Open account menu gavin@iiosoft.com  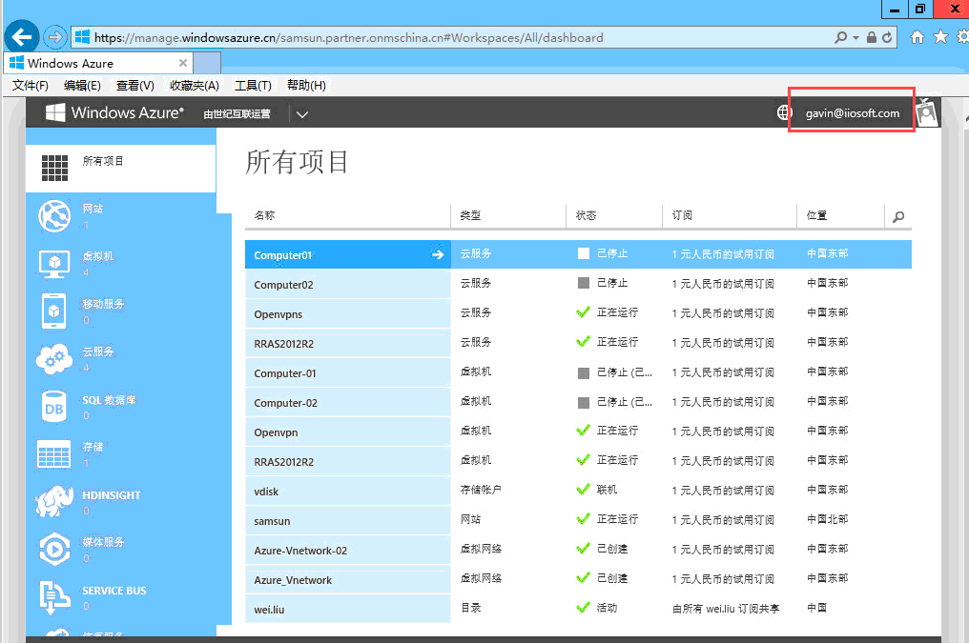tap(853, 113)
